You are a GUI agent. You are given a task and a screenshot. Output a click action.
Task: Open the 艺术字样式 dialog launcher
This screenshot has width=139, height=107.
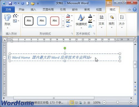click(94, 34)
